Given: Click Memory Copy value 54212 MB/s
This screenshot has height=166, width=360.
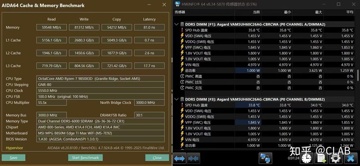Looking at the screenshot, I should coord(117,27).
